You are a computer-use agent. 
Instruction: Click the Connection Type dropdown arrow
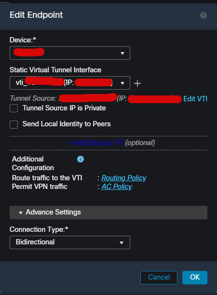[x=122, y=242]
